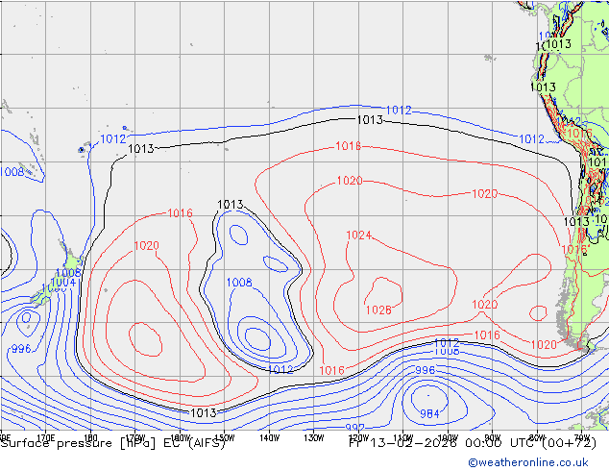This screenshot has width=609, height=471.
Task: Click the 140W longitude label
Action: coord(269,438)
